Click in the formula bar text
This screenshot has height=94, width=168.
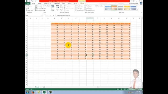64,15
